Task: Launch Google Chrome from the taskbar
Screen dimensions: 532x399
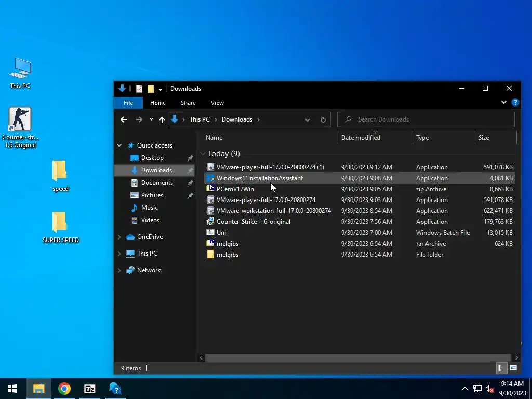Action: tap(64, 389)
